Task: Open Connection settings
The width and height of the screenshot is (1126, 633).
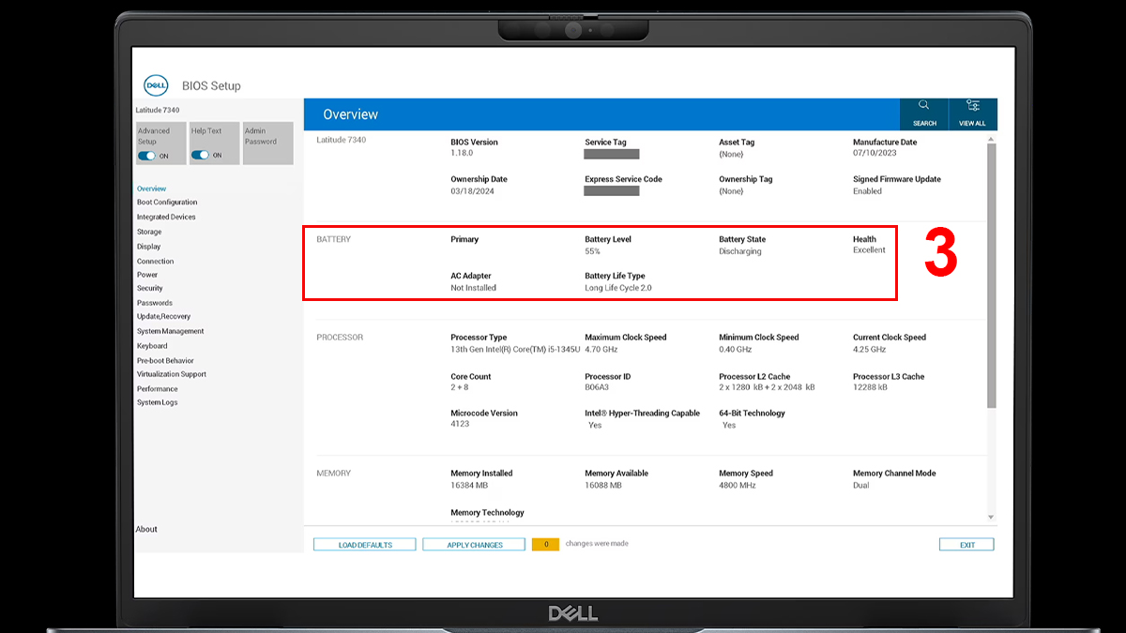Action: click(155, 261)
